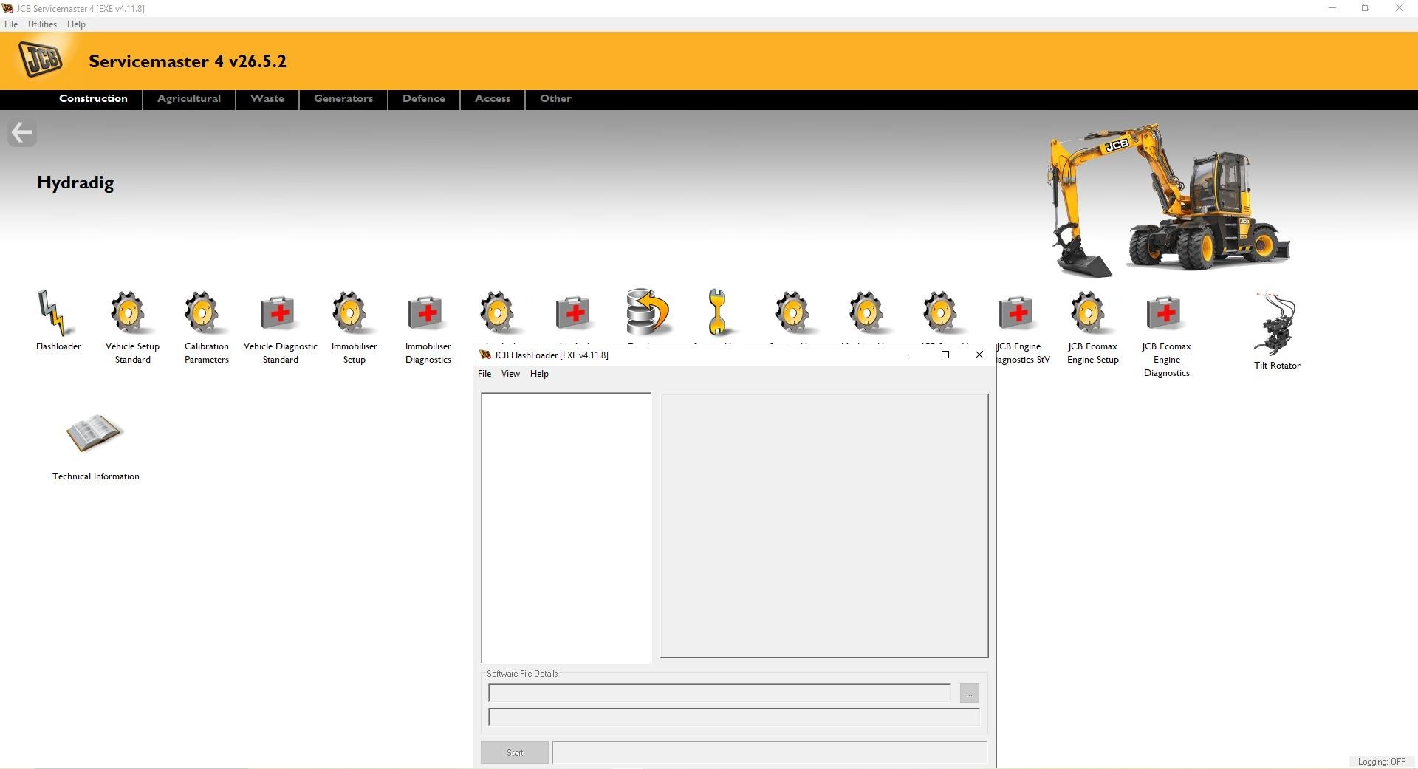Click the grey details panel in FlashLoader
The width and height of the screenshot is (1418, 769).
[824, 525]
